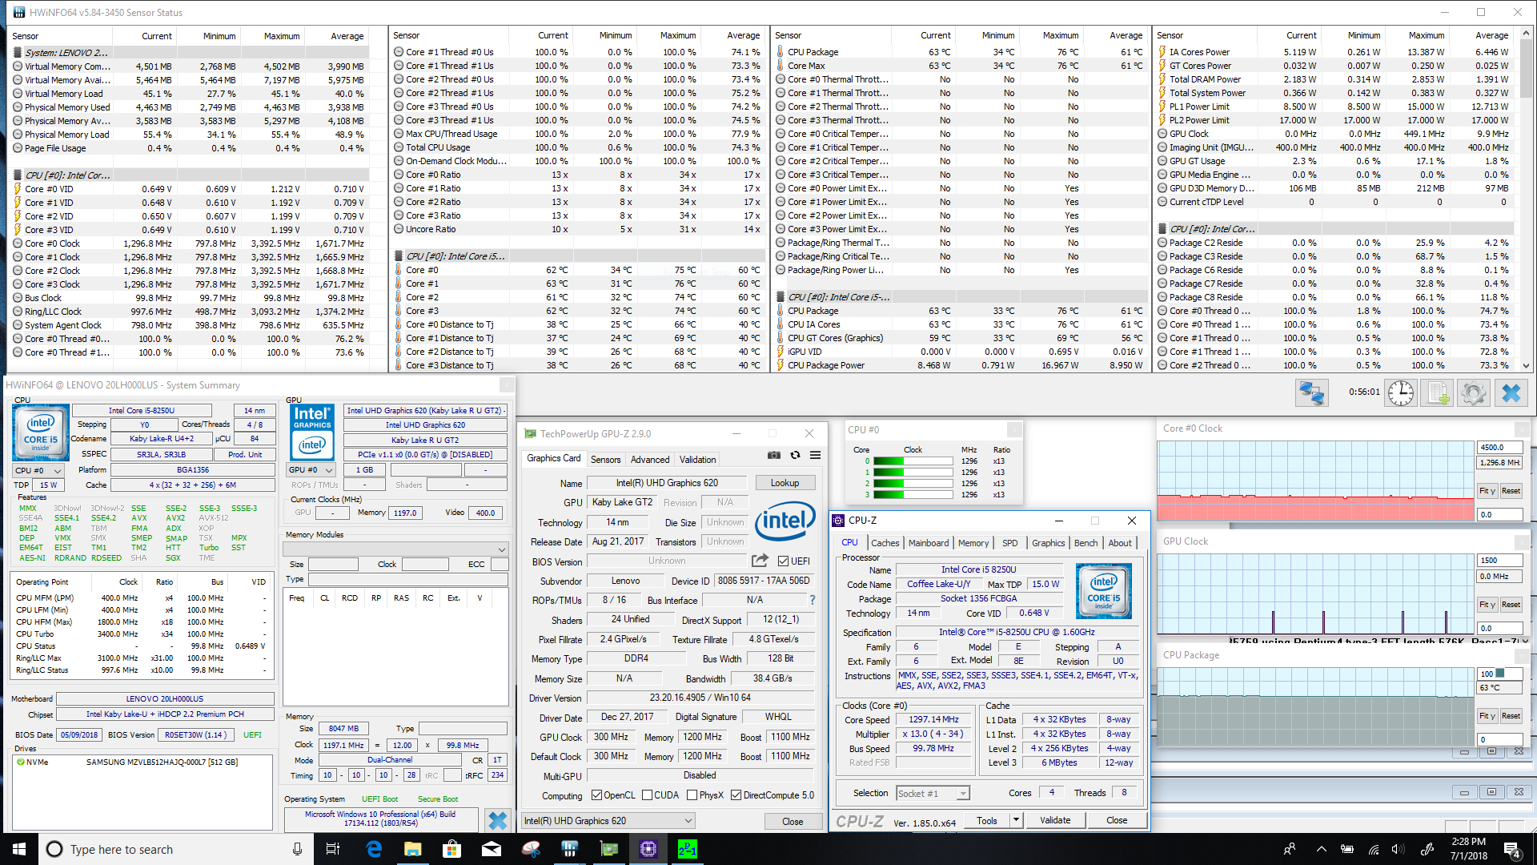Open sensor settings via the gear icon
1537x865 pixels.
pyautogui.click(x=1474, y=393)
